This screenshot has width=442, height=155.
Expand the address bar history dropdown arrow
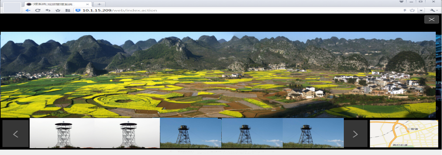(x=421, y=10)
